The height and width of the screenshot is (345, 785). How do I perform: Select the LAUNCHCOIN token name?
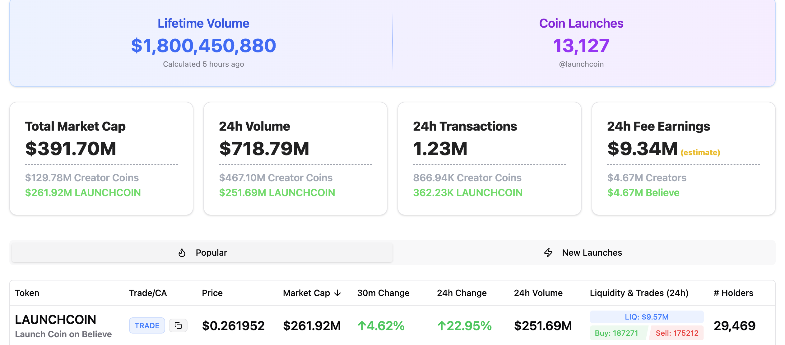tap(55, 320)
